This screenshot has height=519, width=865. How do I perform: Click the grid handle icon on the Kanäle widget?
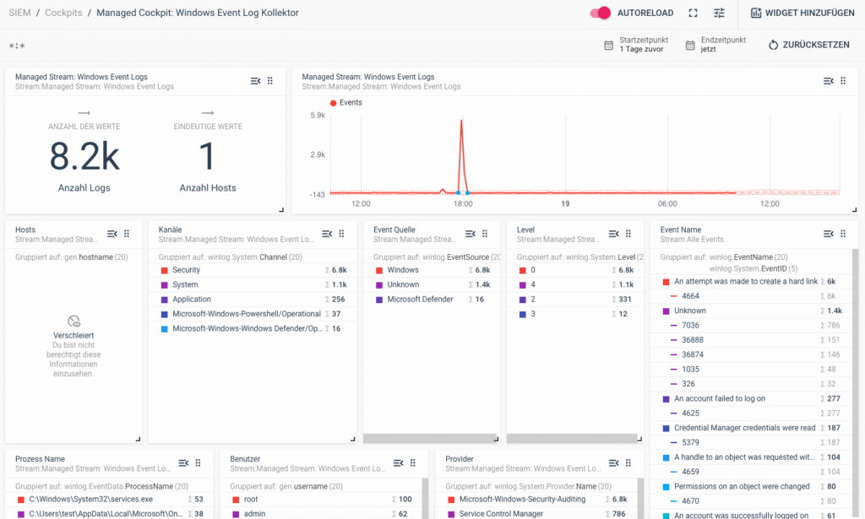click(x=341, y=234)
